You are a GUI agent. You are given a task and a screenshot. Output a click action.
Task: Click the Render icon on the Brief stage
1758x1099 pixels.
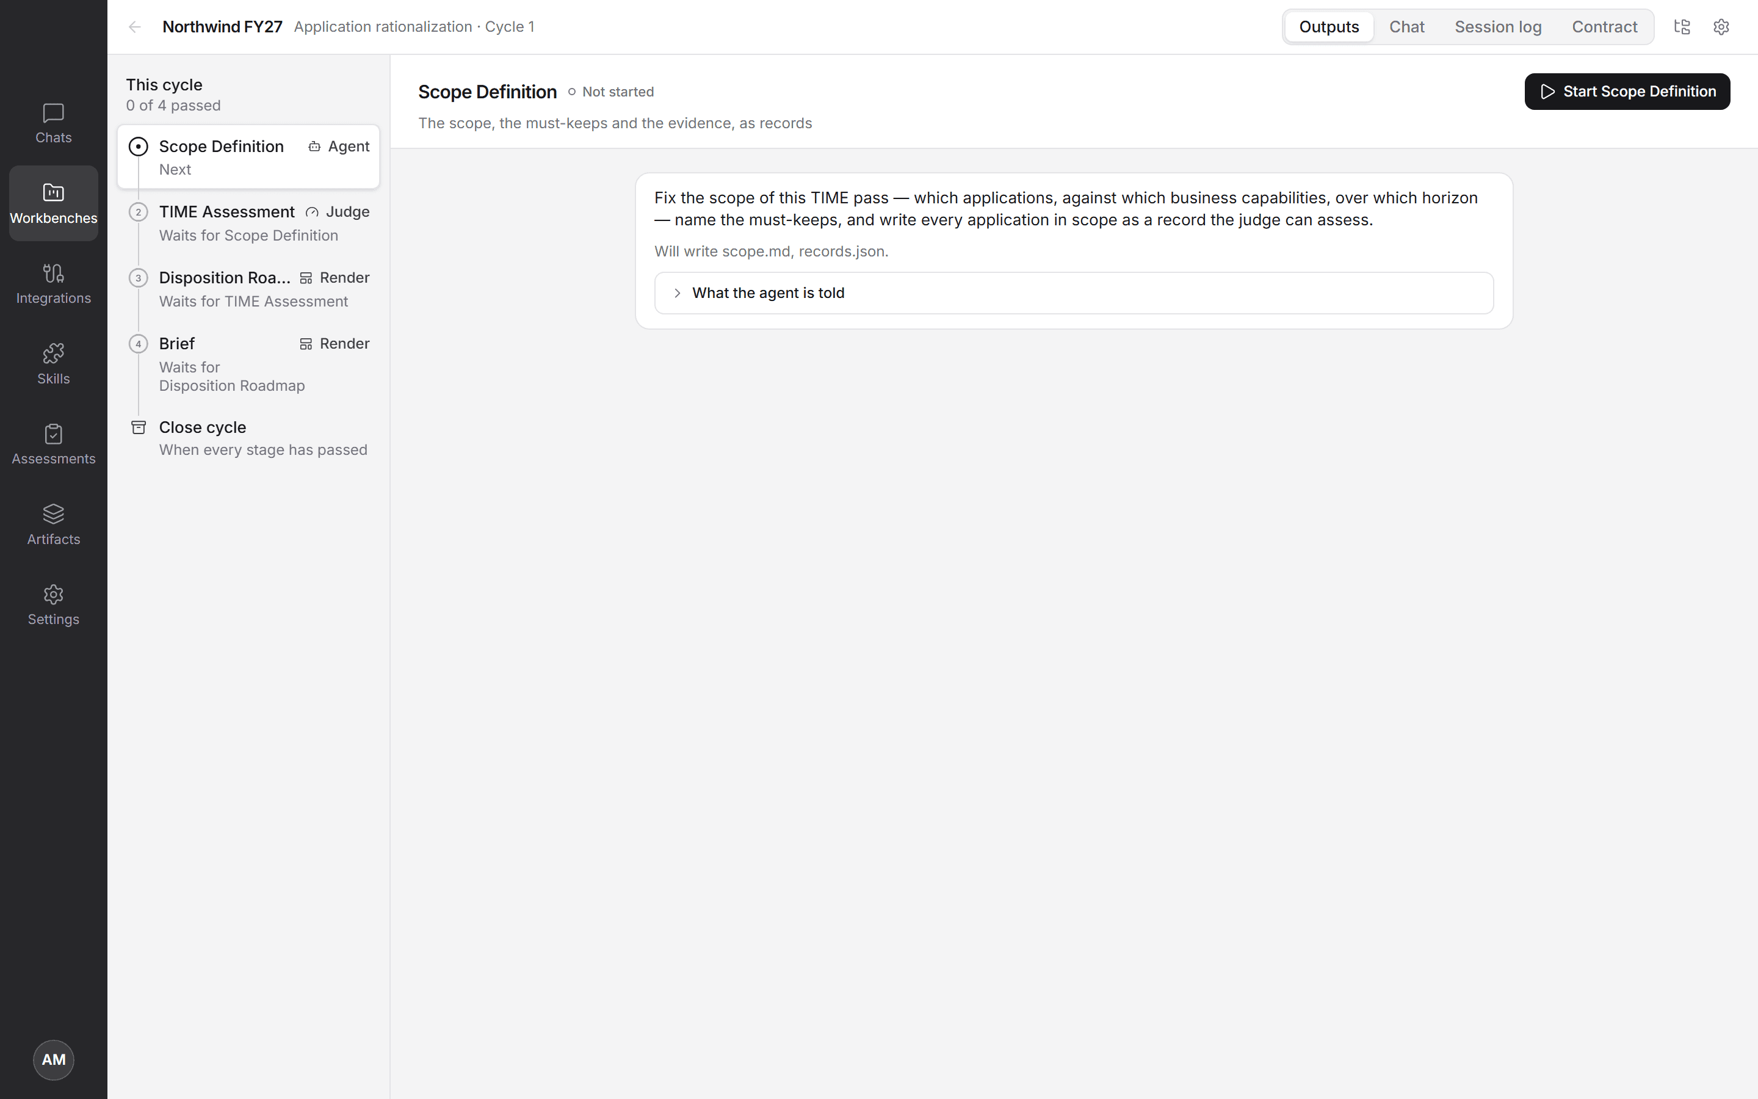point(306,344)
